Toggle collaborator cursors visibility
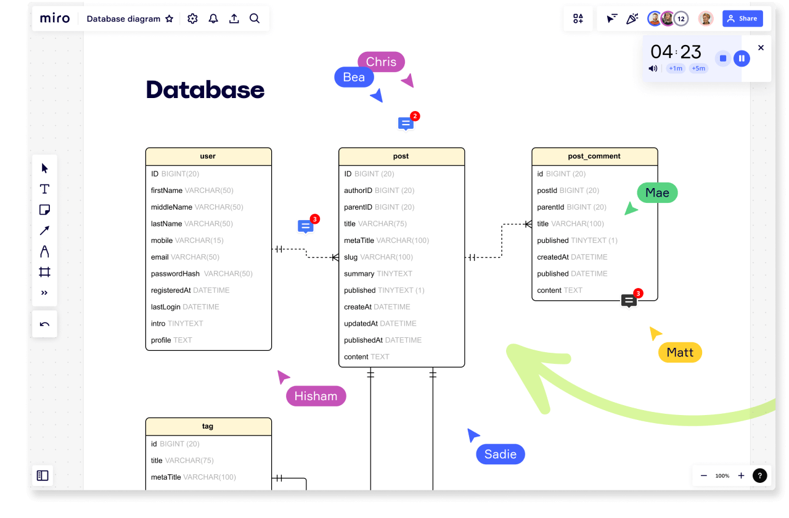 point(611,18)
